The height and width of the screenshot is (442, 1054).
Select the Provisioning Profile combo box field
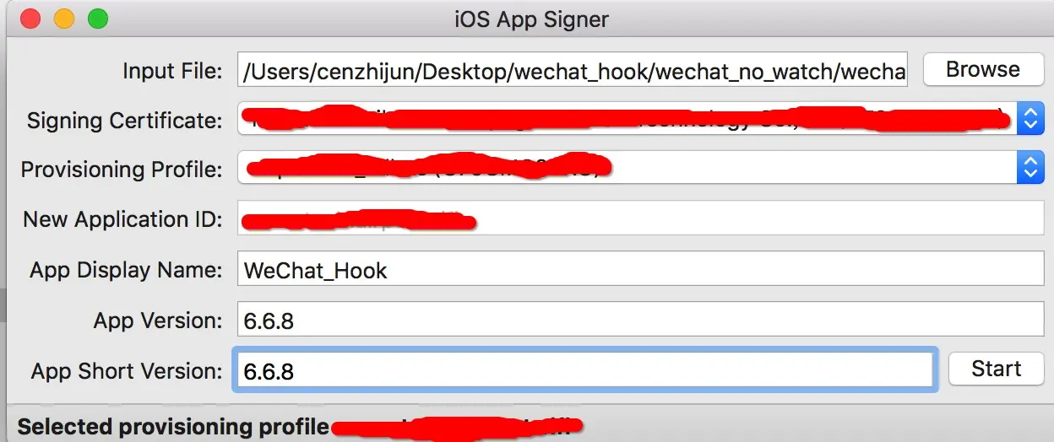(x=641, y=168)
